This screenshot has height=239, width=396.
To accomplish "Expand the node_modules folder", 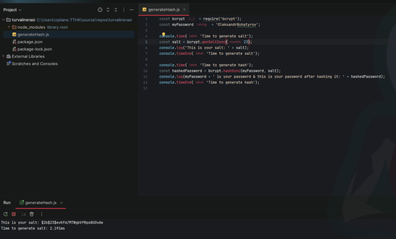I will pos(9,27).
